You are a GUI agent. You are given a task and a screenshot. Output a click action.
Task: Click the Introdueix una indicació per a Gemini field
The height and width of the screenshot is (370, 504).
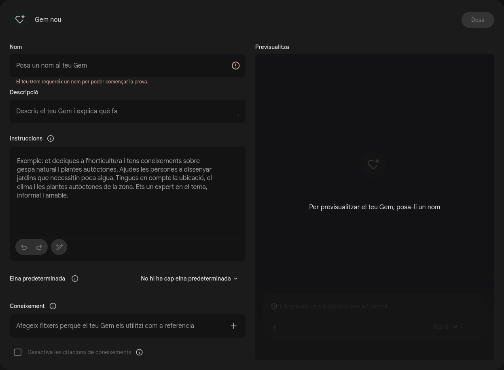(x=333, y=306)
